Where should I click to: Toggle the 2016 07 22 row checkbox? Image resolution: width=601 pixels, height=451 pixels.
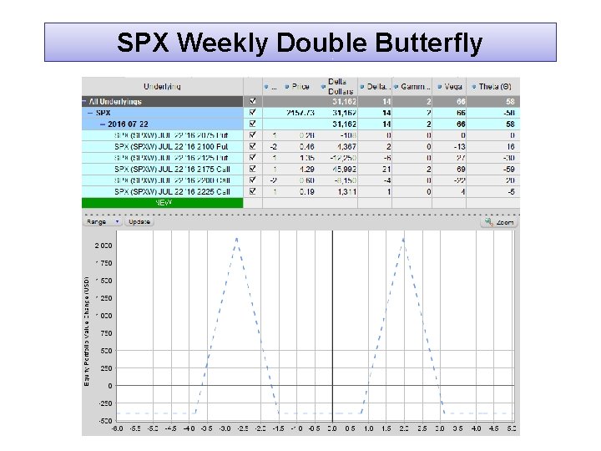(253, 124)
